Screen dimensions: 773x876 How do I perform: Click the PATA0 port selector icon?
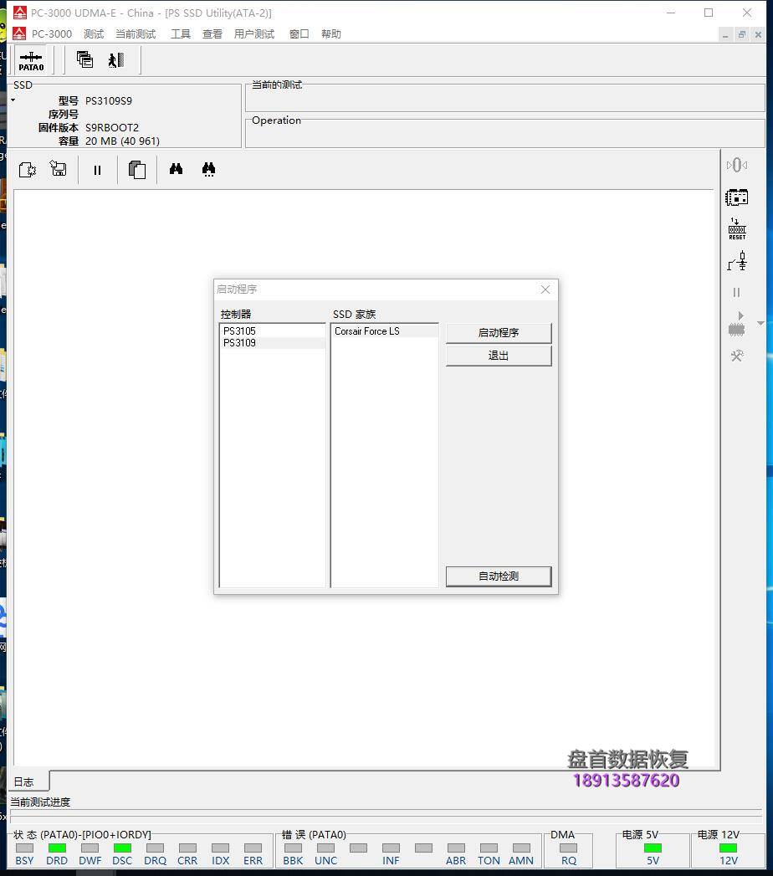31,60
